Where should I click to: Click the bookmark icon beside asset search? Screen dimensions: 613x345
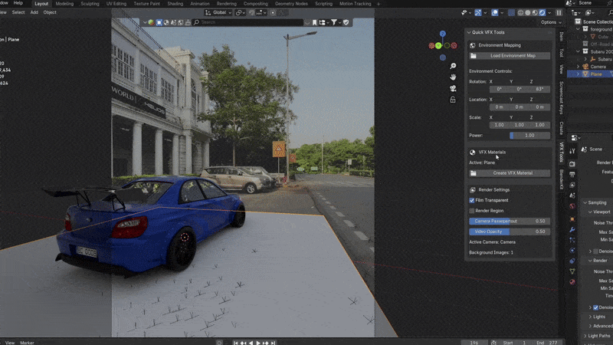click(314, 23)
